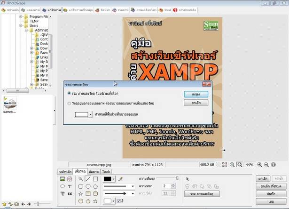Select second radio option to expand canvas

pos(69,103)
